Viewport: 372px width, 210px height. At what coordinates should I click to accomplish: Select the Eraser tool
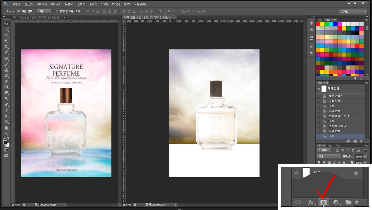(x=6, y=81)
